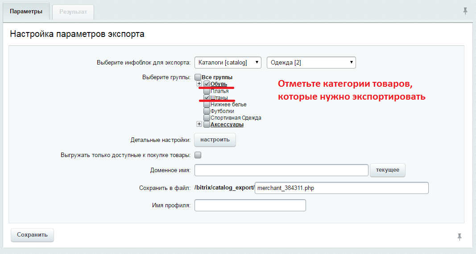Screen dimensions: 476x254
Task: Click the Футболки group label
Action: tap(222, 111)
